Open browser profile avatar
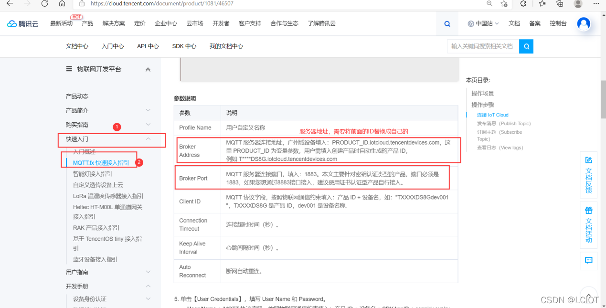The height and width of the screenshot is (308, 606). coord(578,3)
